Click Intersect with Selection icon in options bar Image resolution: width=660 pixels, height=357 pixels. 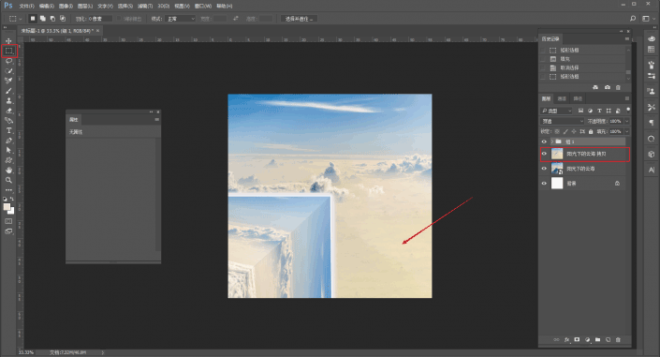63,19
